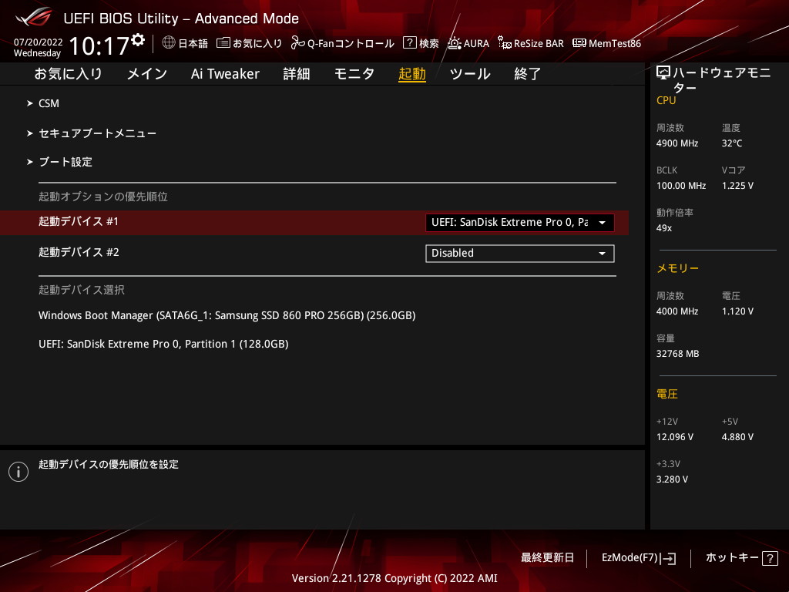This screenshot has height=592, width=789.
Task: Select 起動 tab
Action: 412,74
